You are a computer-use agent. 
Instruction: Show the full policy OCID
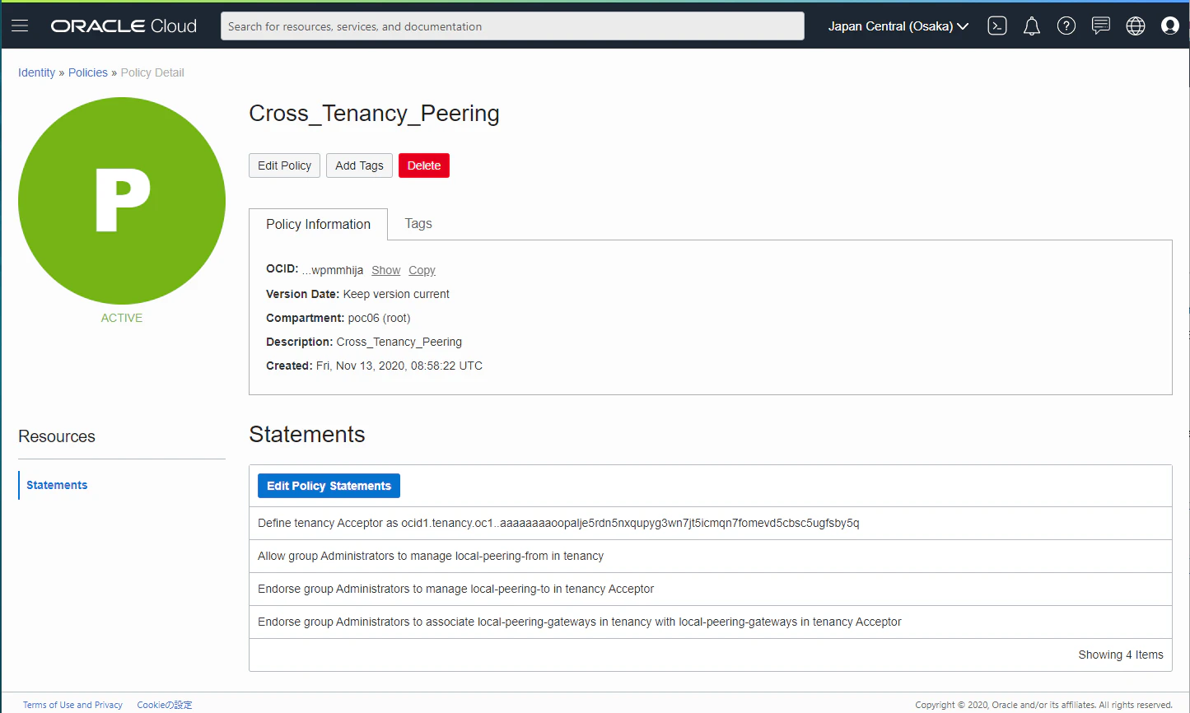[x=385, y=270]
